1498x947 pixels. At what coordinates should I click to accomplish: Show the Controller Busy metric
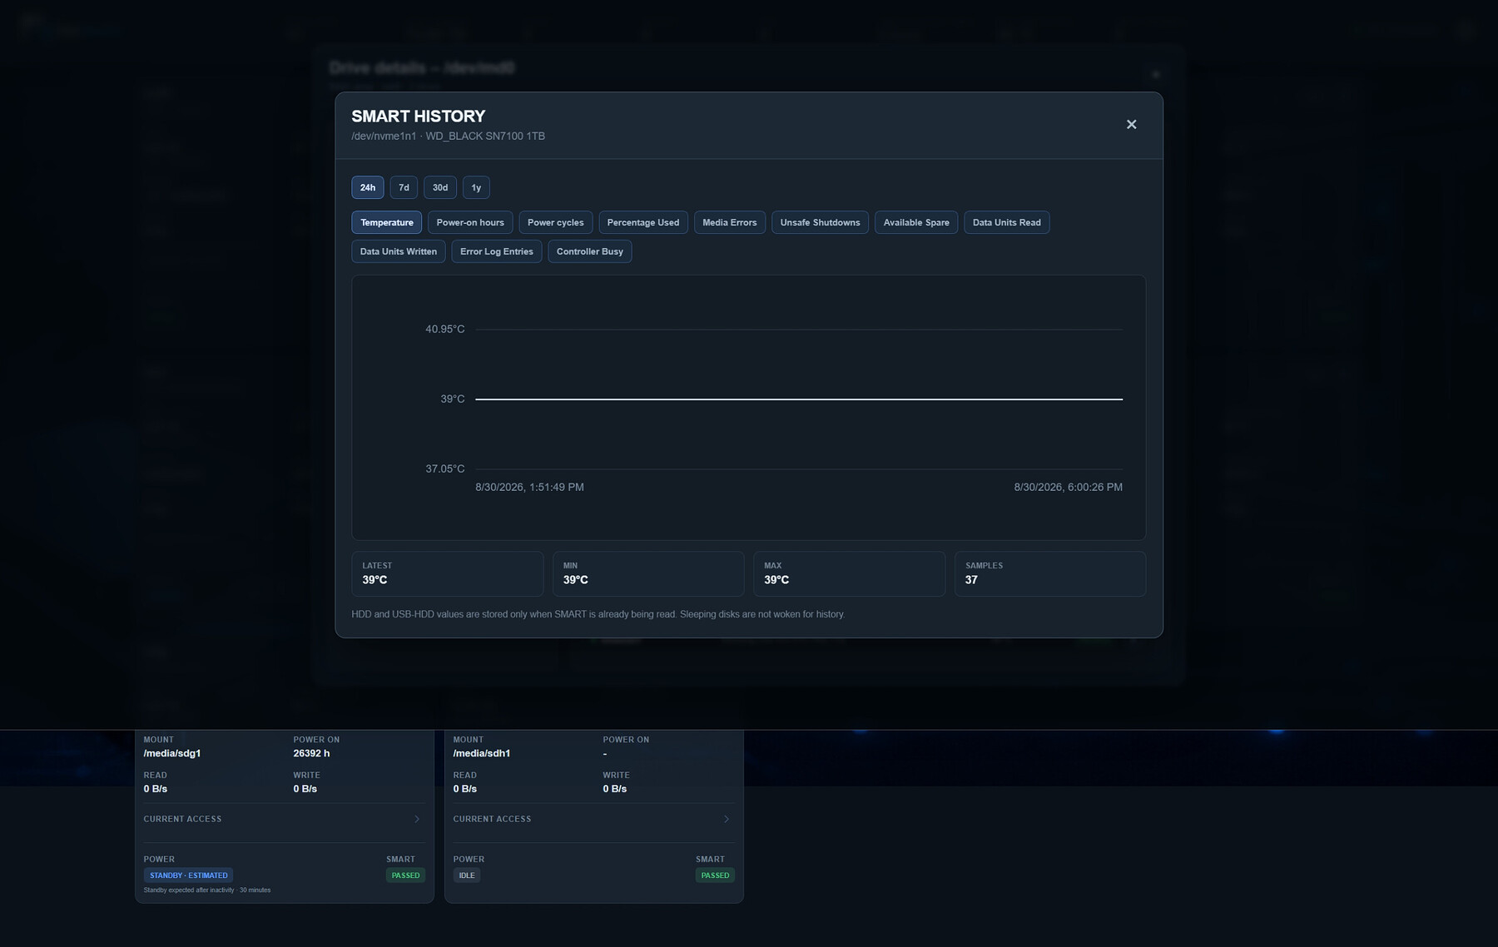(x=590, y=251)
